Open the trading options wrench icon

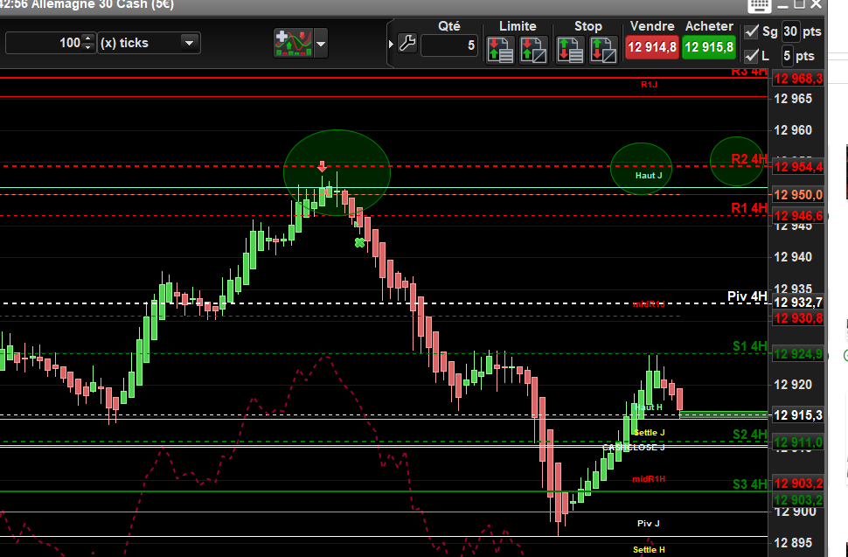[407, 43]
